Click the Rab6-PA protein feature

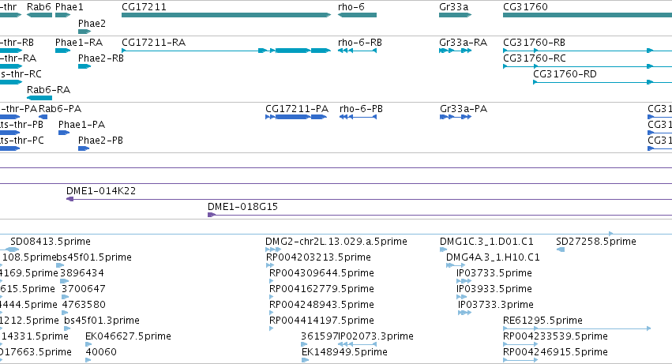43,117
